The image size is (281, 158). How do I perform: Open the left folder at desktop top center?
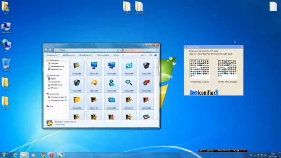127,7
